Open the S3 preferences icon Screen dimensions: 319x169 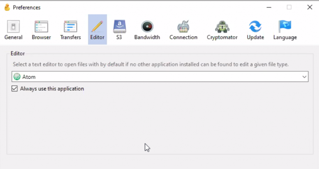tap(119, 27)
